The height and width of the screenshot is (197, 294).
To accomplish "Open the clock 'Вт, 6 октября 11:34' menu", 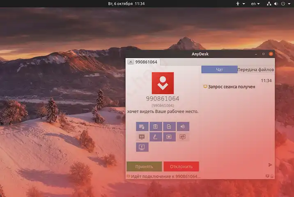I will tap(126, 4).
